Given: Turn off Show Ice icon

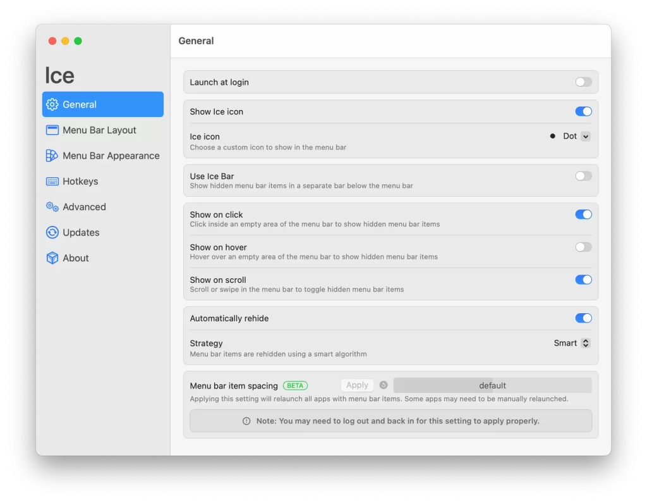Looking at the screenshot, I should point(583,111).
